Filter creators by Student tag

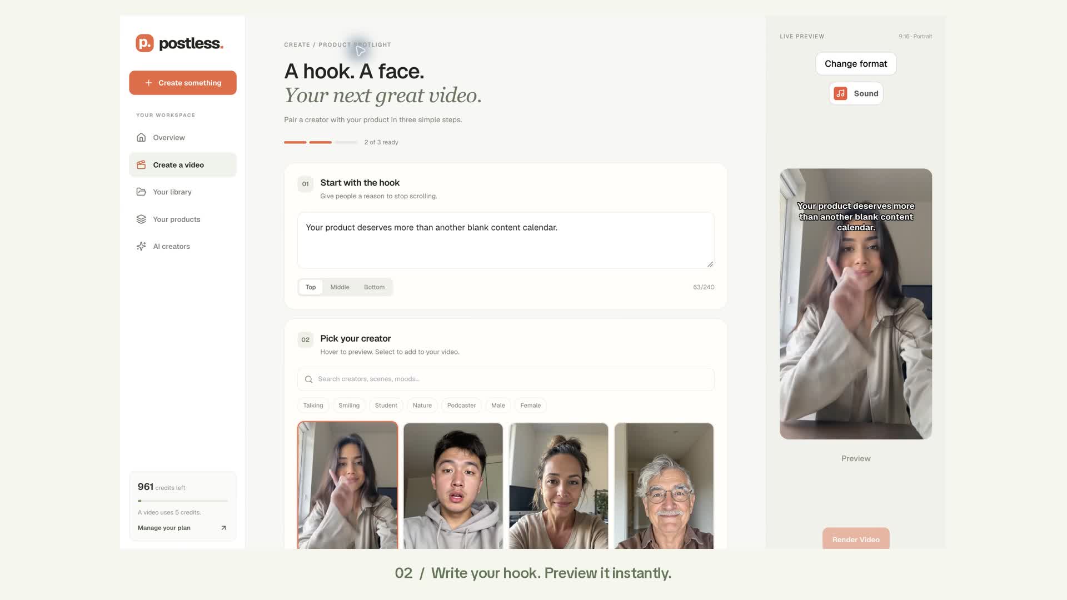tap(386, 406)
